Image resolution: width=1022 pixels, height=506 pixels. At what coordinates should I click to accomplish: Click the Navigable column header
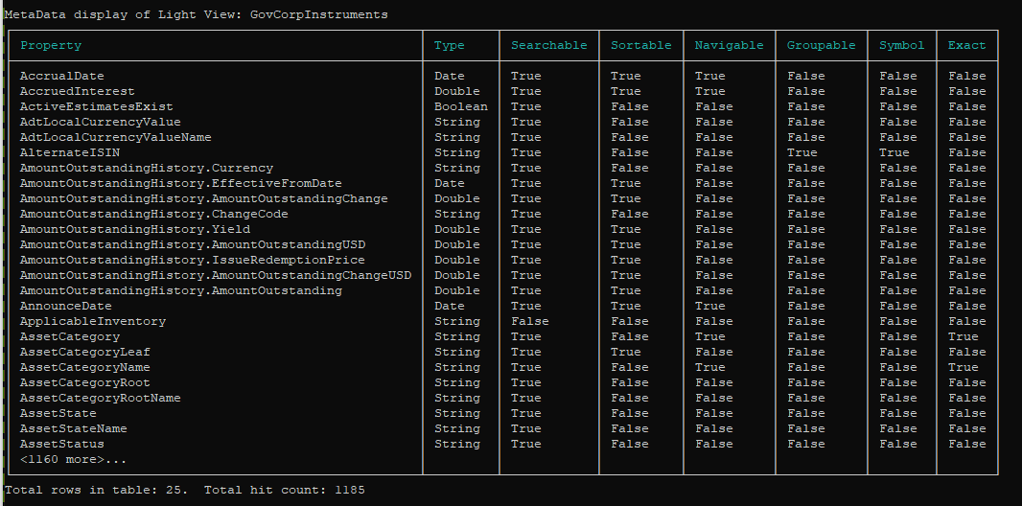[729, 46]
